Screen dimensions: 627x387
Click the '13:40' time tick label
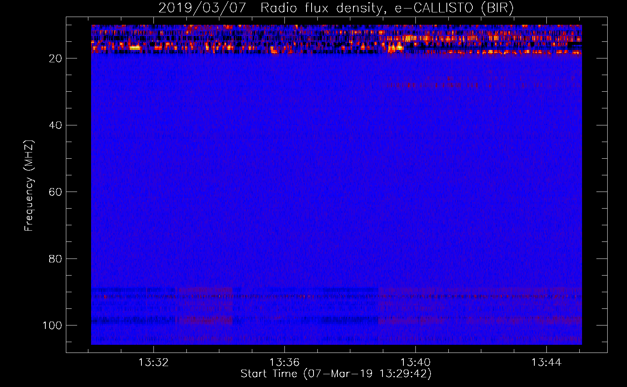415,363
